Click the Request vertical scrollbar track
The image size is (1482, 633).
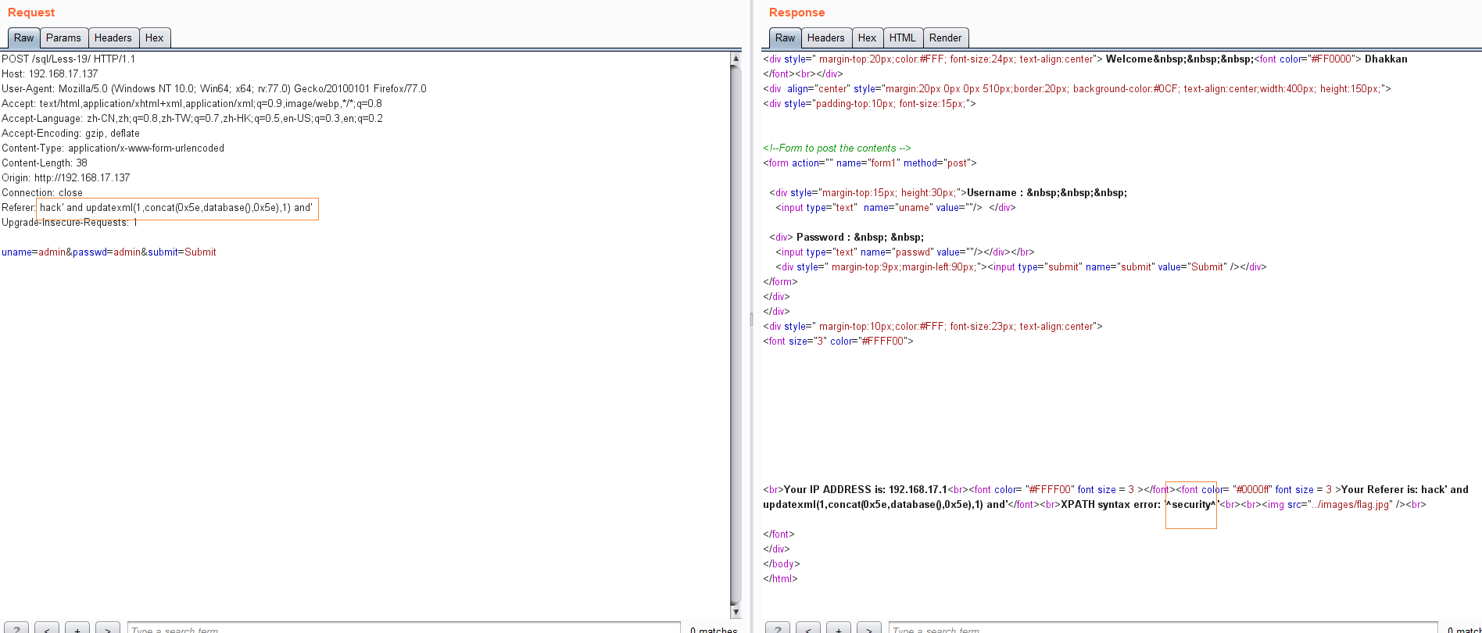736,336
